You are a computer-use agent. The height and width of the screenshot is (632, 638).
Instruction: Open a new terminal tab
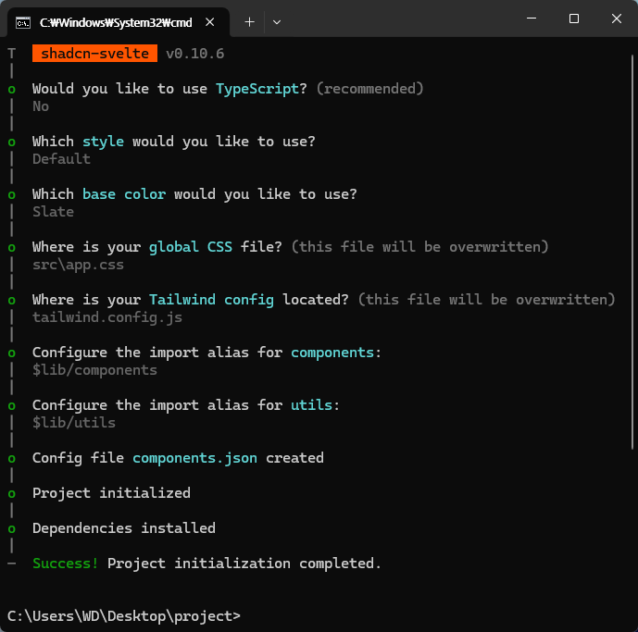(x=249, y=22)
